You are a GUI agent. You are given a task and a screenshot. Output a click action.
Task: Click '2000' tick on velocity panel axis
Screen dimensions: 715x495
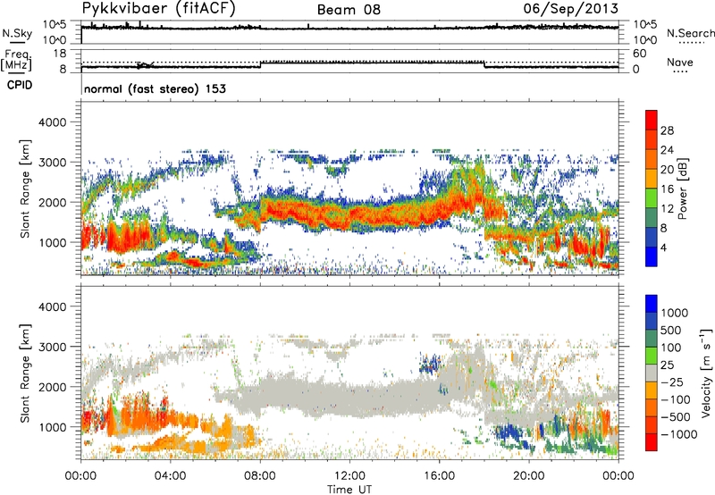pyautogui.click(x=52, y=387)
